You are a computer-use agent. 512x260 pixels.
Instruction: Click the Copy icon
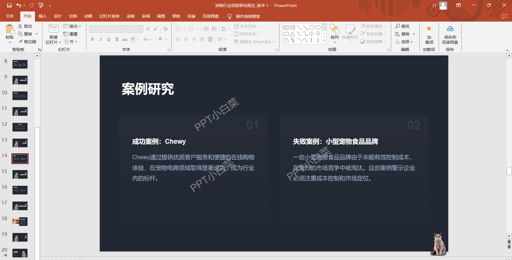20,34
